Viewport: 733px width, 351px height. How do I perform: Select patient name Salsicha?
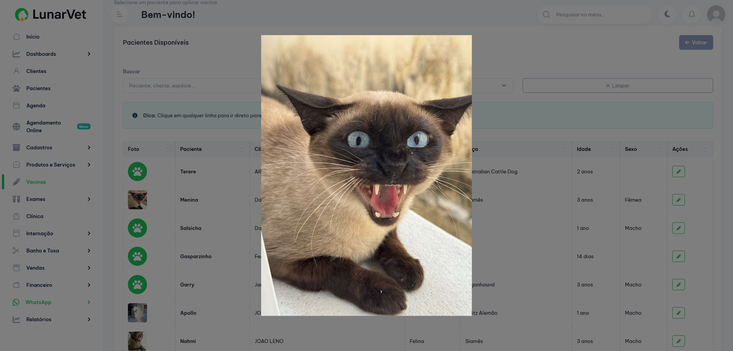[191, 228]
